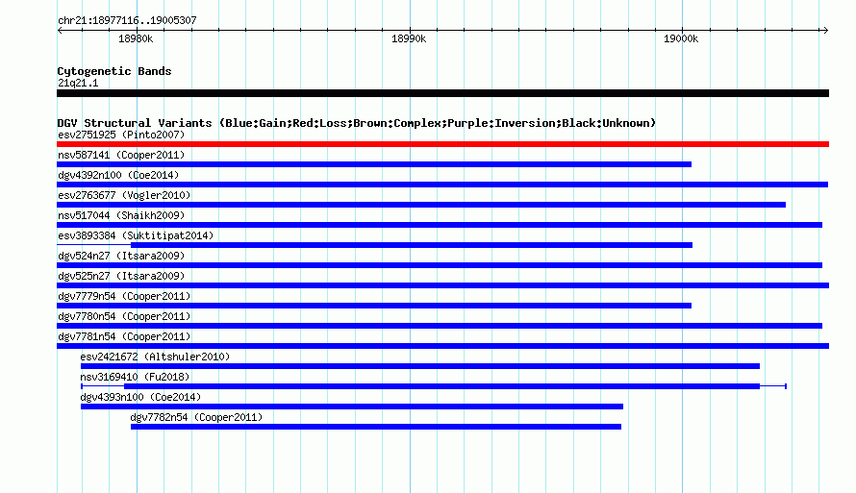Select the esv2751925 (Pinto2007) label

121,135
